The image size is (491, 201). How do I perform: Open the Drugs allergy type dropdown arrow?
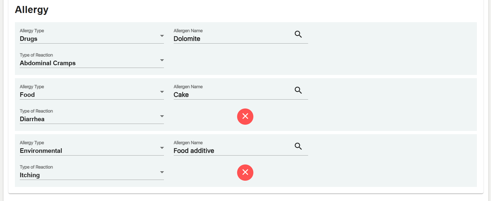(x=162, y=36)
